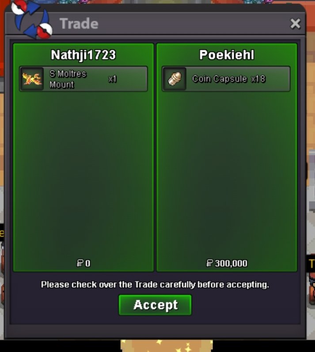Screen dimensions: 315x352
Task: Click the Nathji1723 player name
Action: click(83, 55)
